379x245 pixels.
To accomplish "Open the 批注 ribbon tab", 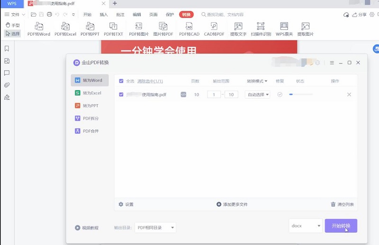I will point(120,15).
